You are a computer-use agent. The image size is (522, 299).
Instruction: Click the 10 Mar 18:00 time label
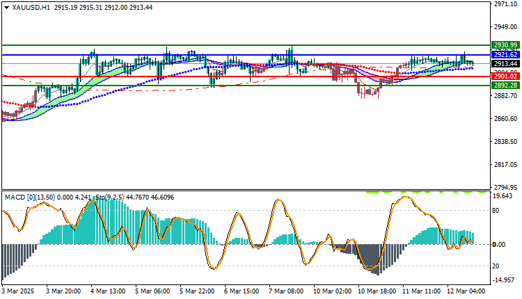point(377,291)
